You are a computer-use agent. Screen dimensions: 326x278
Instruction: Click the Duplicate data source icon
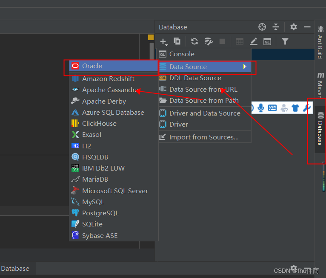[x=177, y=41]
